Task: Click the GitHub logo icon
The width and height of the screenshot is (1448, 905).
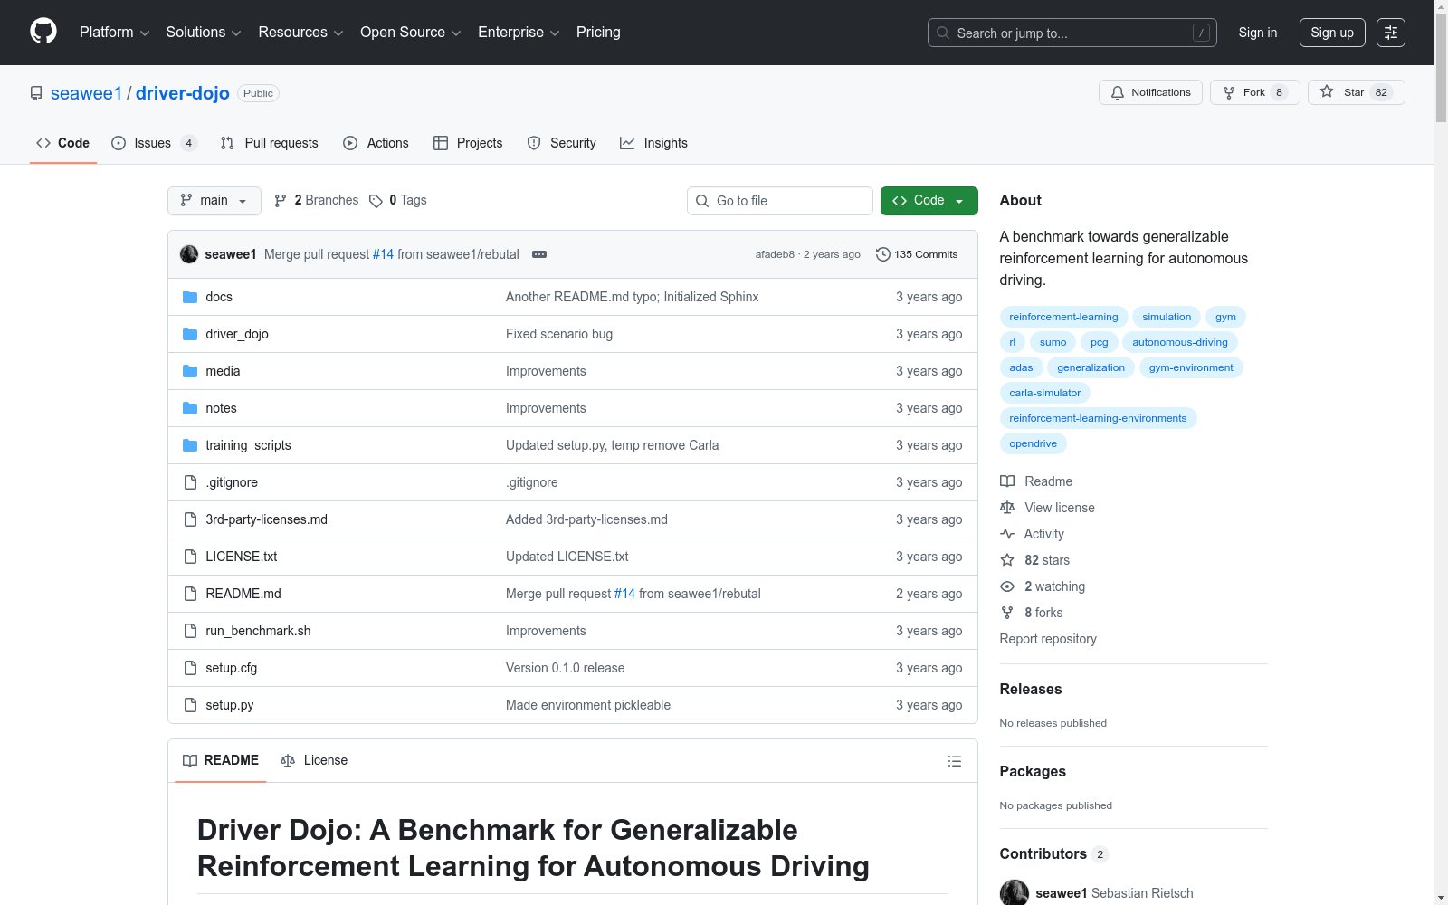Action: click(x=43, y=32)
